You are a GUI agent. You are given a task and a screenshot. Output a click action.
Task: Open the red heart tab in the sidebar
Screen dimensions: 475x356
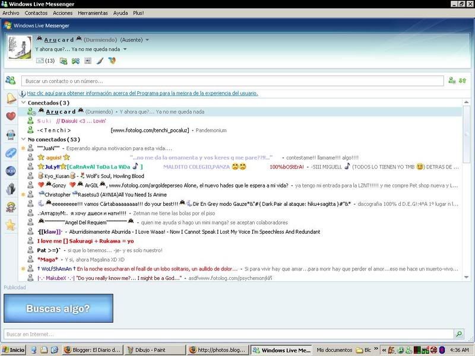[x=11, y=116]
